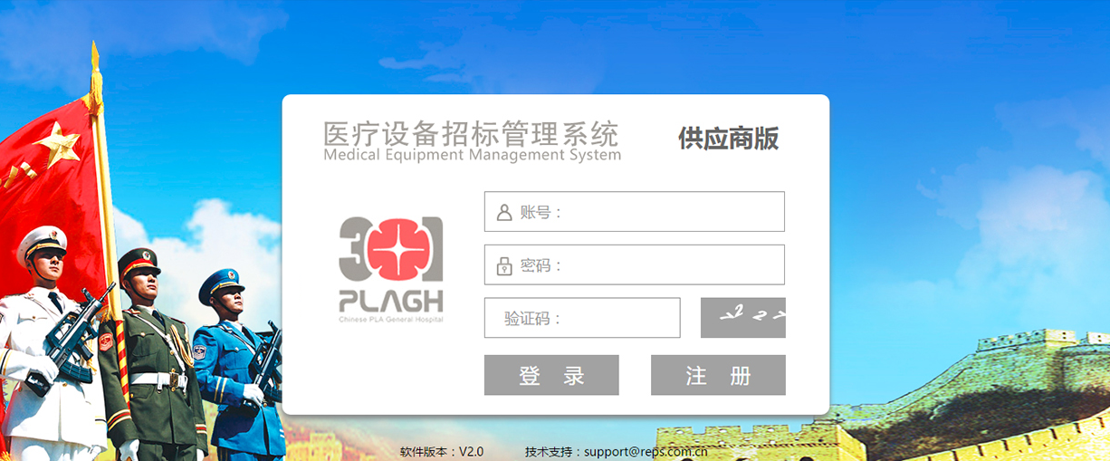Click the Chinese PLA General Hospital caption
1110x461 pixels.
click(391, 320)
